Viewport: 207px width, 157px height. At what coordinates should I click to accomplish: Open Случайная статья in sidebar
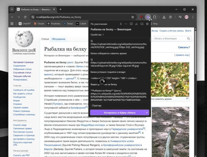22,73
